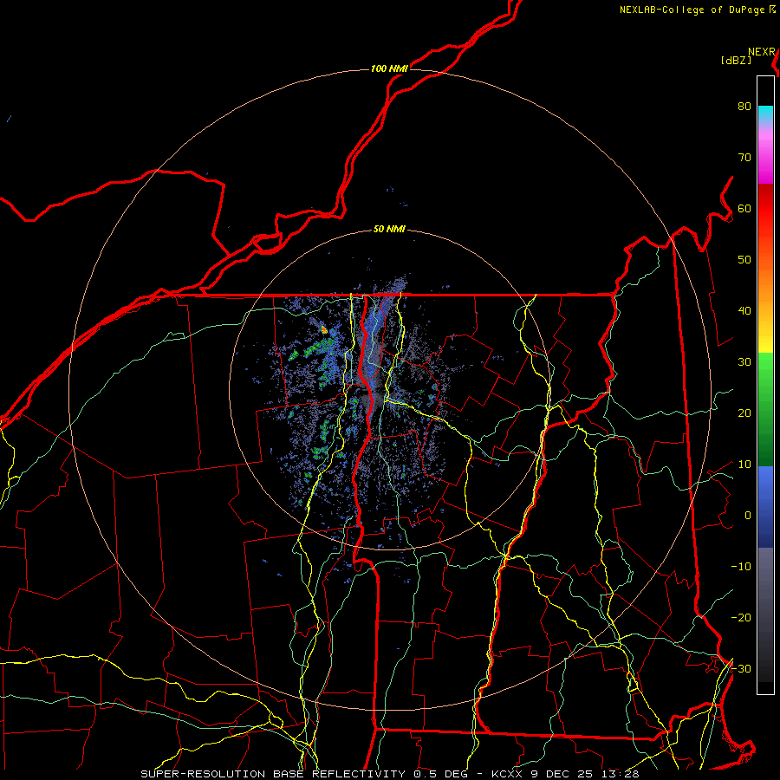Pick the yellow band on the color bar
The width and height of the screenshot is (780, 780).
coord(765,338)
